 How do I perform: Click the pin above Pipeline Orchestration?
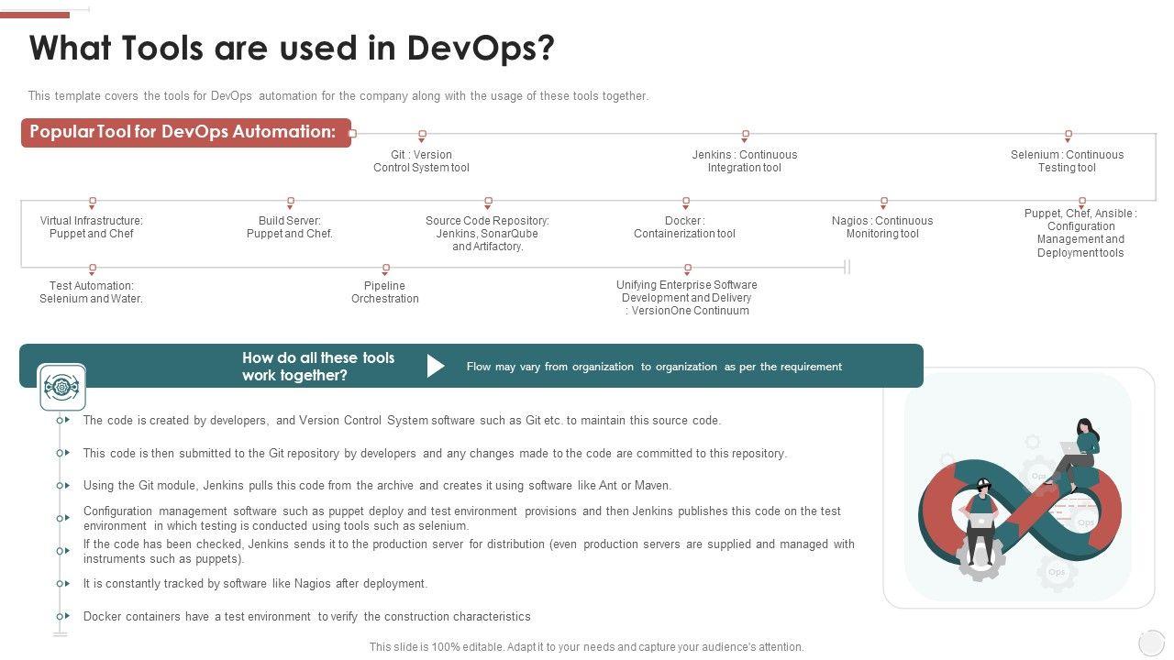tap(385, 269)
